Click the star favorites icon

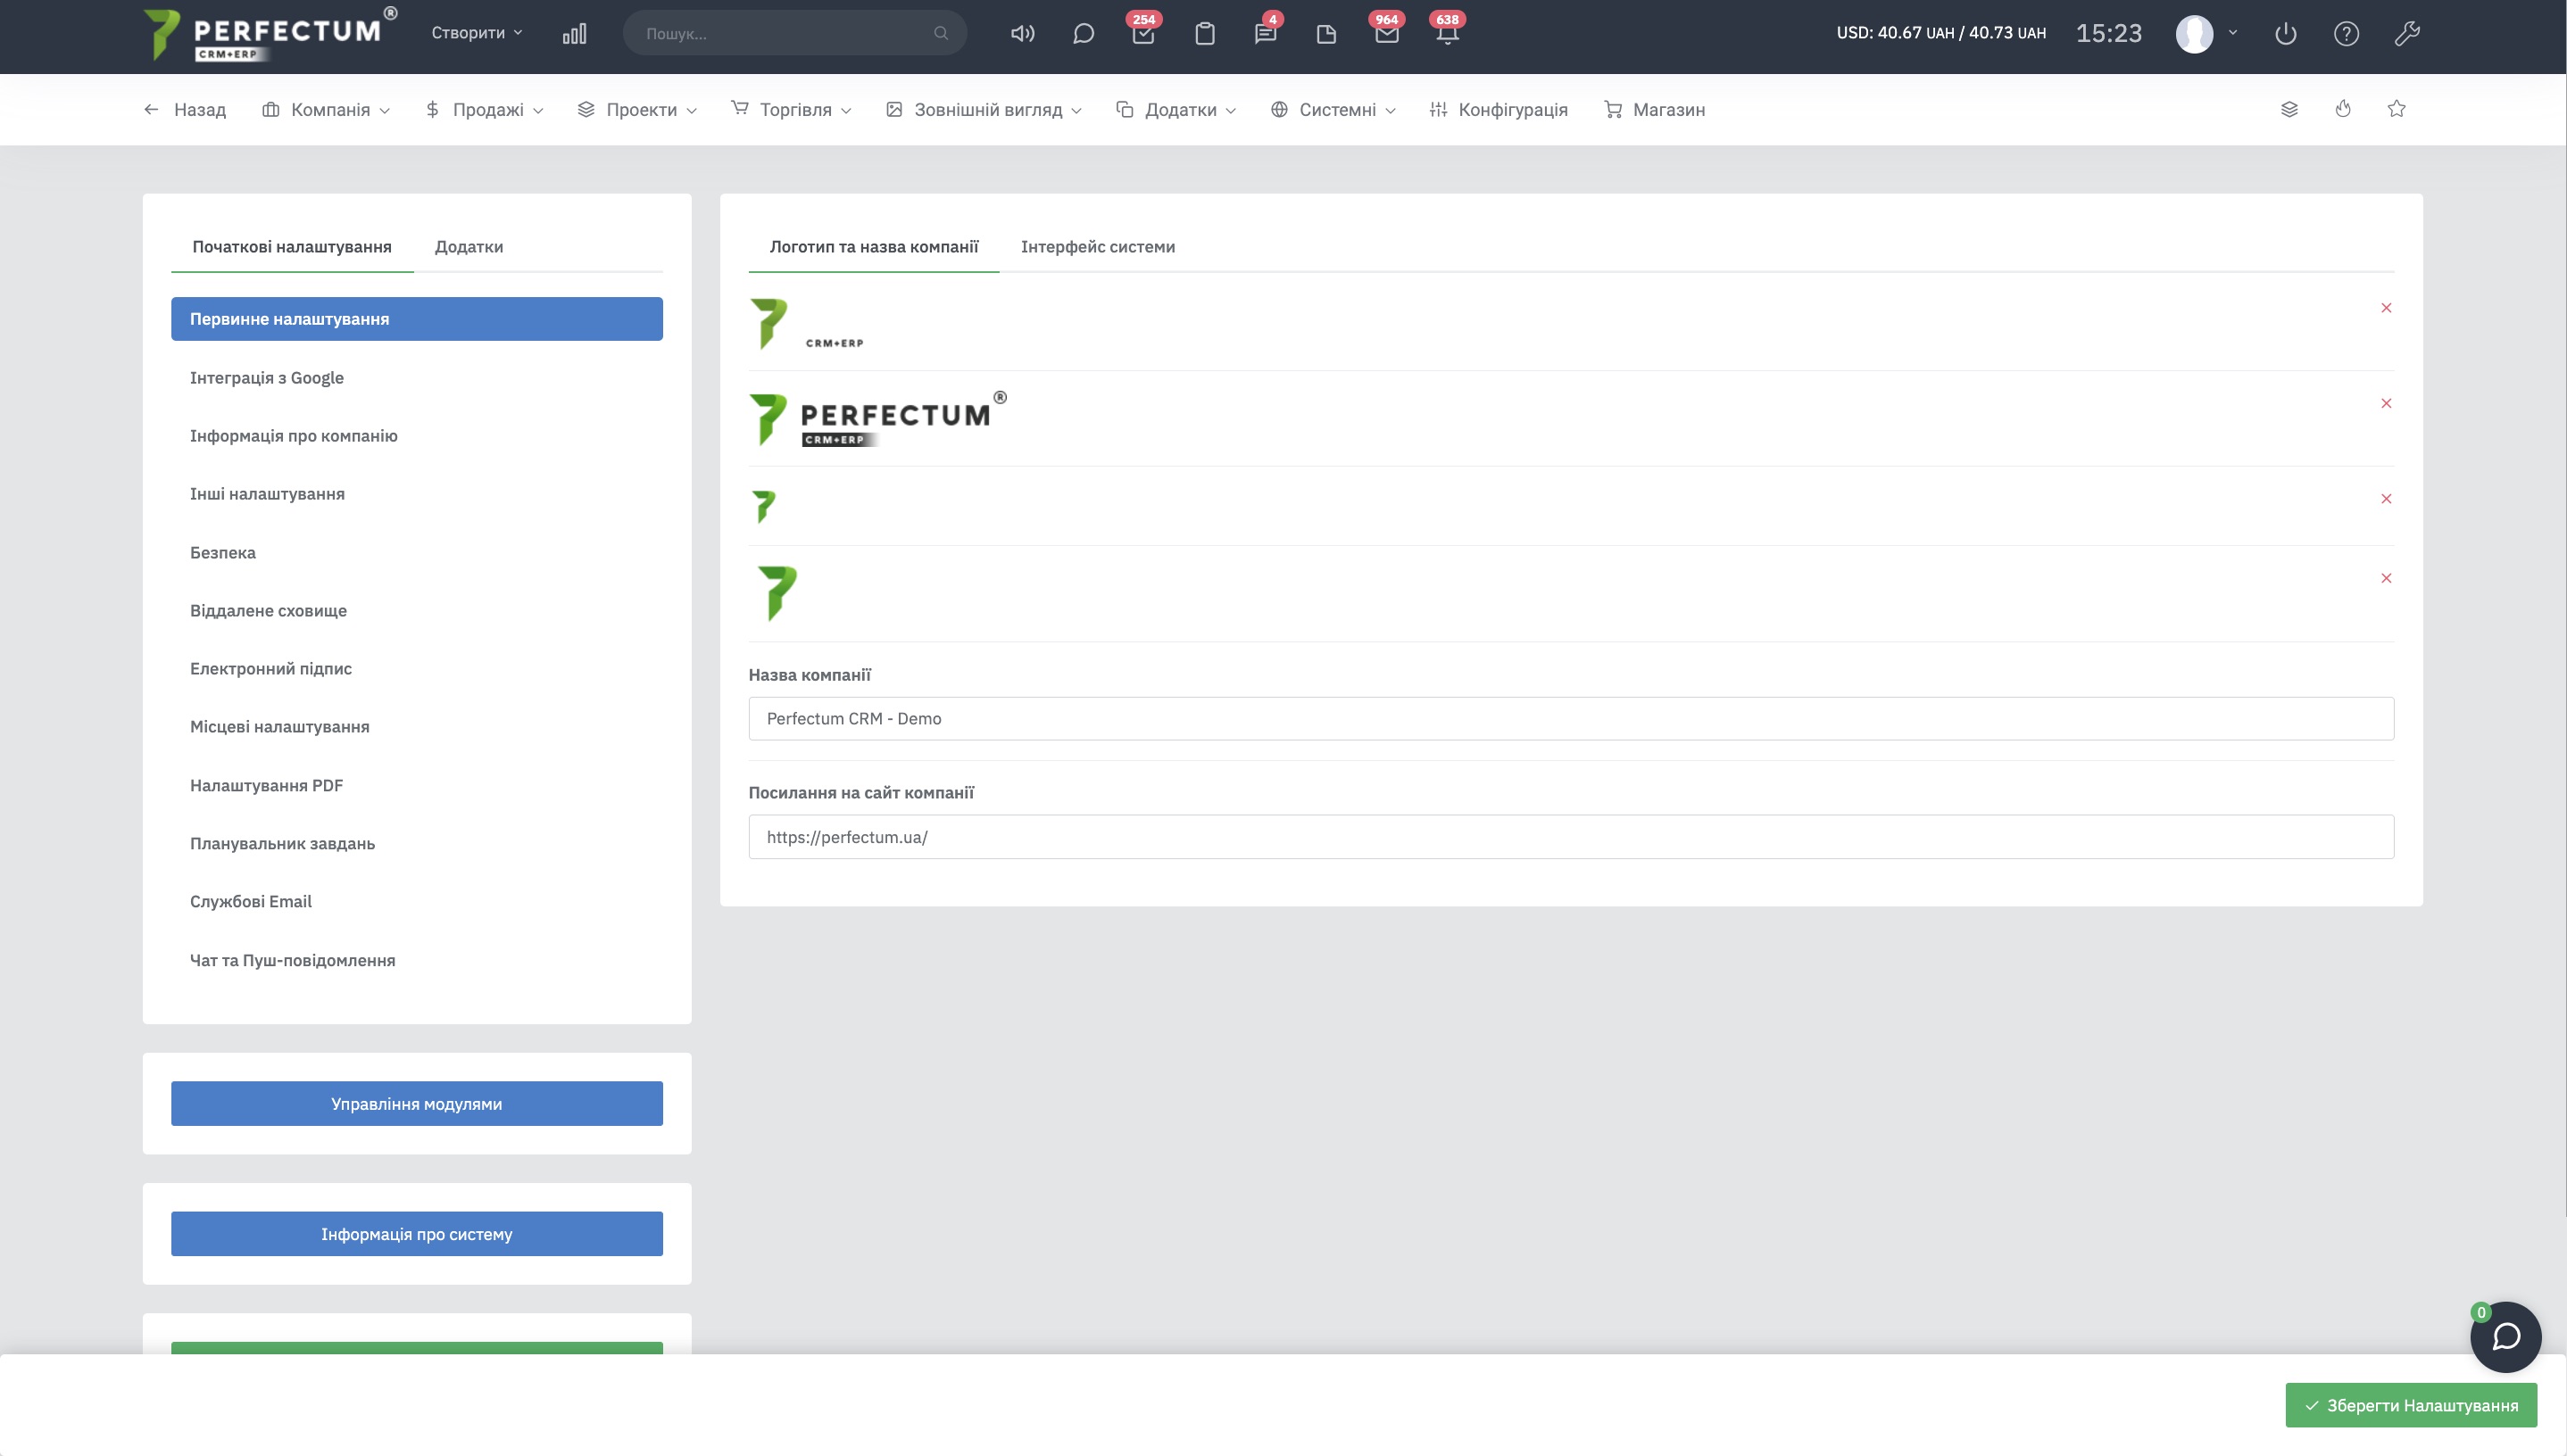pyautogui.click(x=2396, y=109)
